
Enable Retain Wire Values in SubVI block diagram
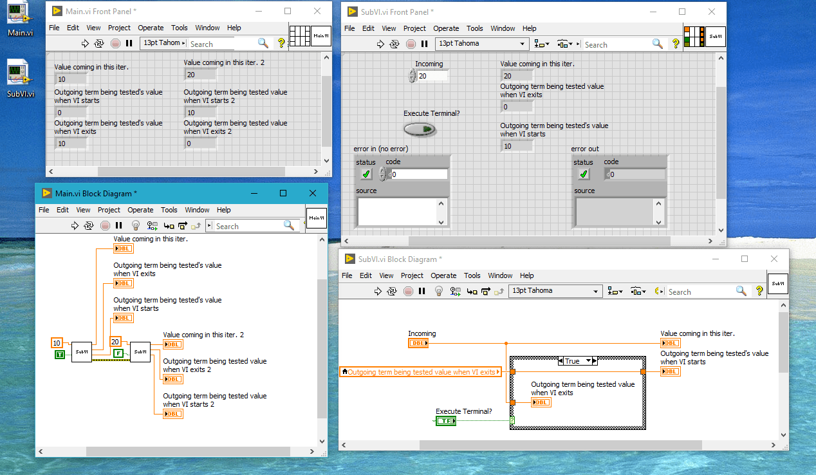[454, 291]
